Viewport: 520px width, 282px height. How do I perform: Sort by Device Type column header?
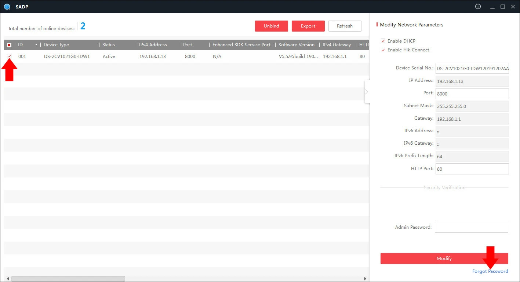pos(56,45)
